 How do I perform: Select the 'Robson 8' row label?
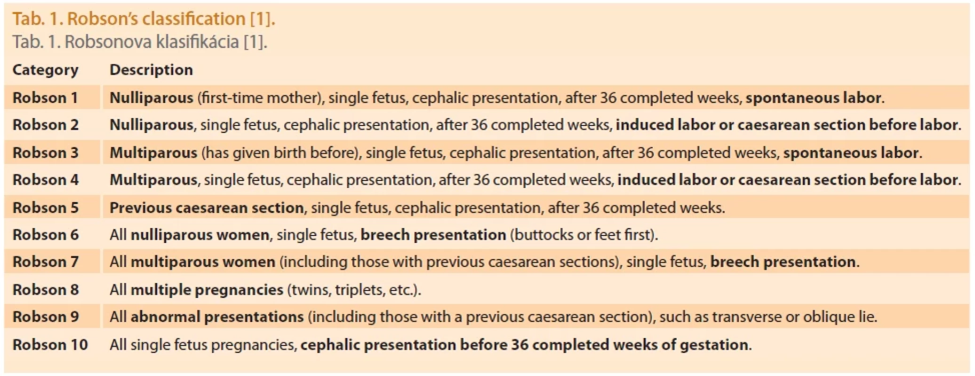pyautogui.click(x=45, y=290)
